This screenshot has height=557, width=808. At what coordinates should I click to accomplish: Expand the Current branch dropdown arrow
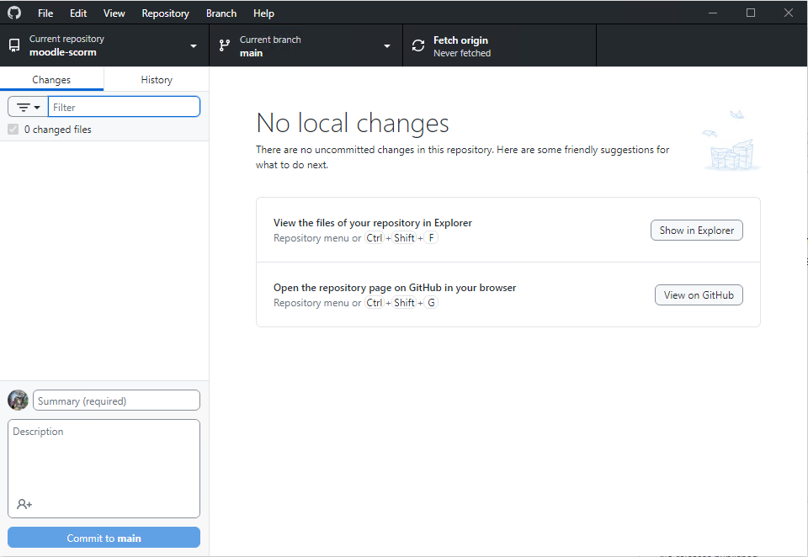(x=387, y=46)
